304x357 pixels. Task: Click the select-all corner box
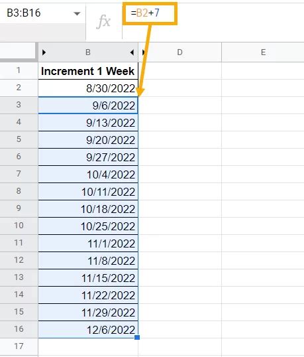pos(18,52)
